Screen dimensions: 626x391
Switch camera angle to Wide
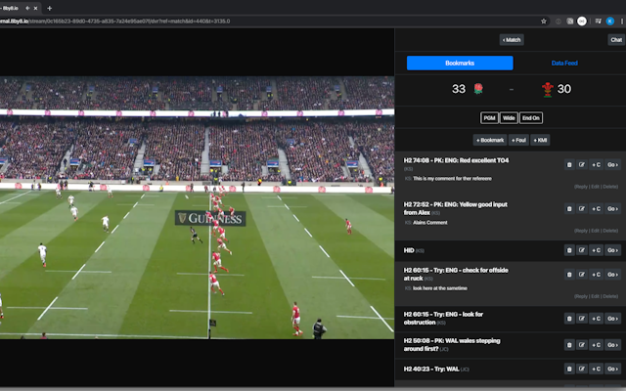[509, 118]
